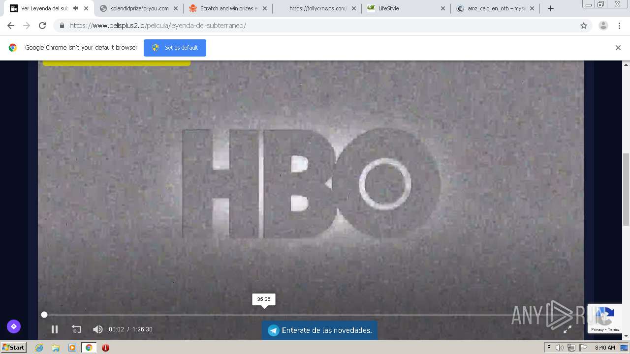This screenshot has height=354, width=630.
Task: Close the amz_calc_en_otb tab
Action: 532,8
